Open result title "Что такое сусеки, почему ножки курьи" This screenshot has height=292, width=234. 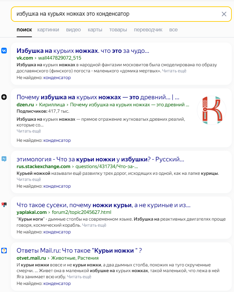click(104, 205)
